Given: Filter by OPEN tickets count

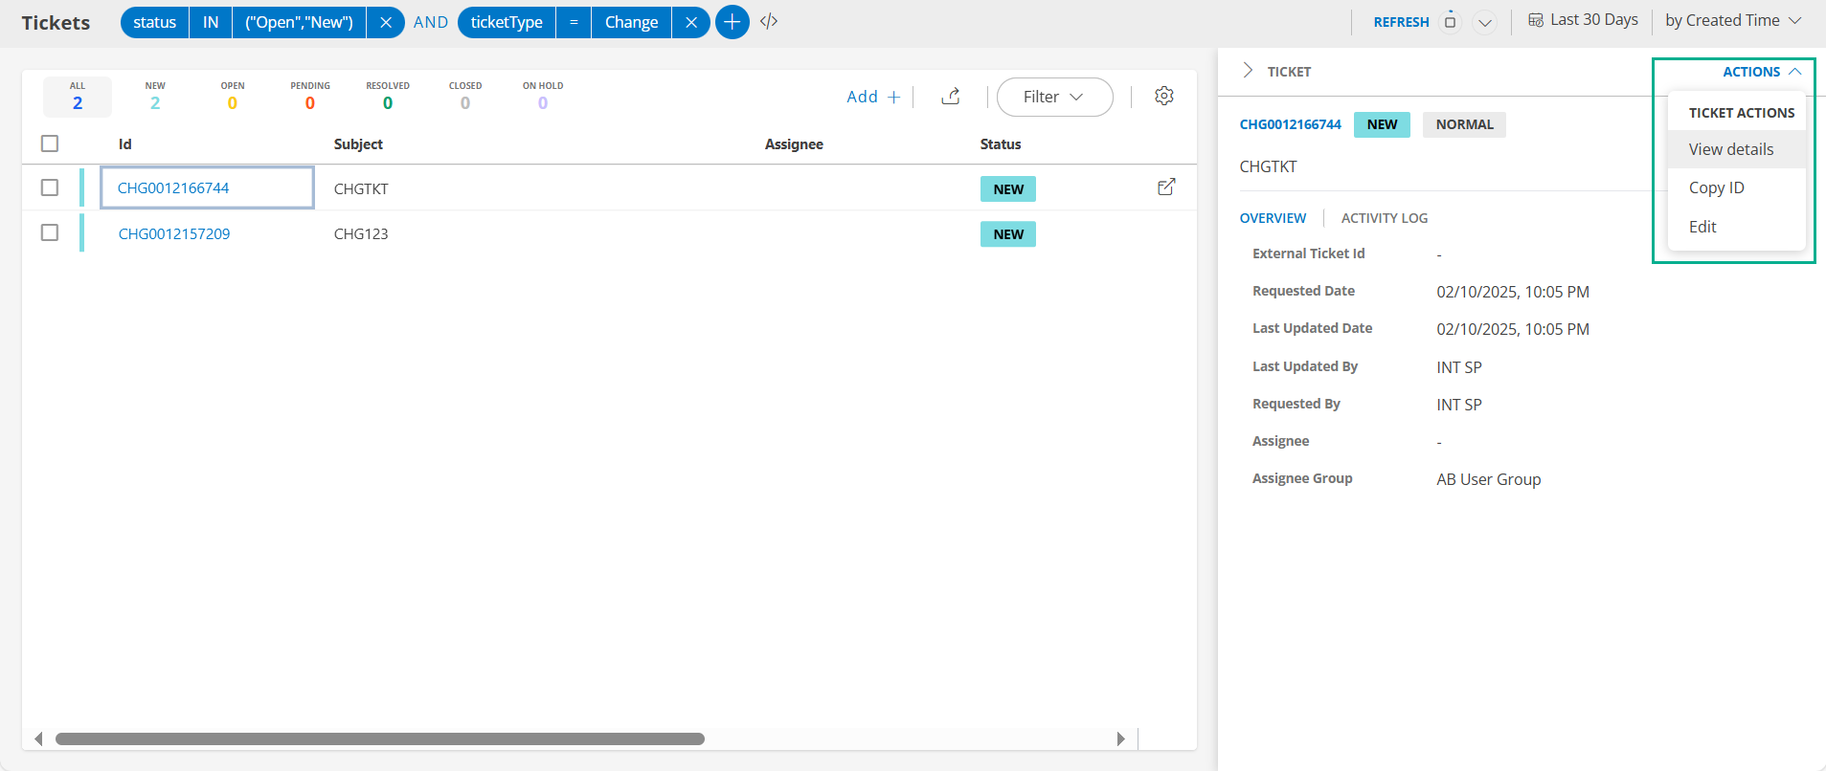Looking at the screenshot, I should [233, 97].
